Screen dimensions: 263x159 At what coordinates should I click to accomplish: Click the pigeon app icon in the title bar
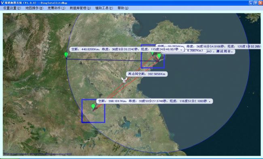2,3
